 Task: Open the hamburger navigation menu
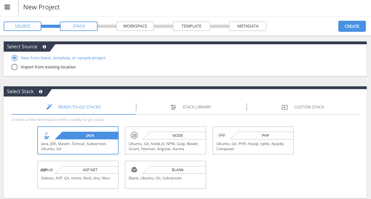(x=7, y=7)
